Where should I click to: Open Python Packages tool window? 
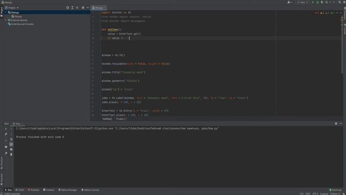click(x=68, y=190)
